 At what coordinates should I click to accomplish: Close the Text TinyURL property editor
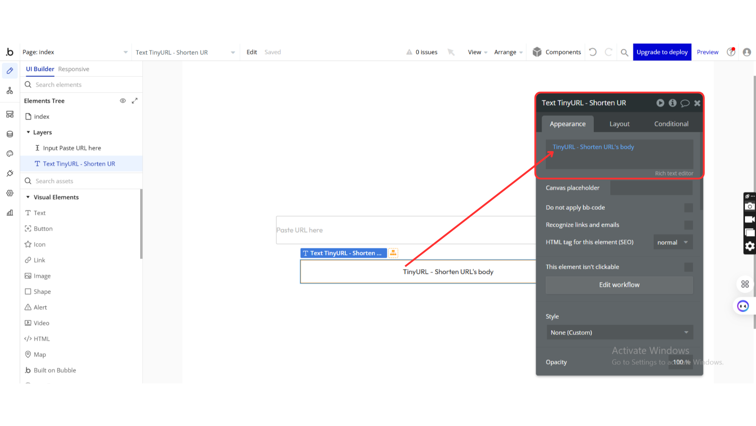point(697,103)
